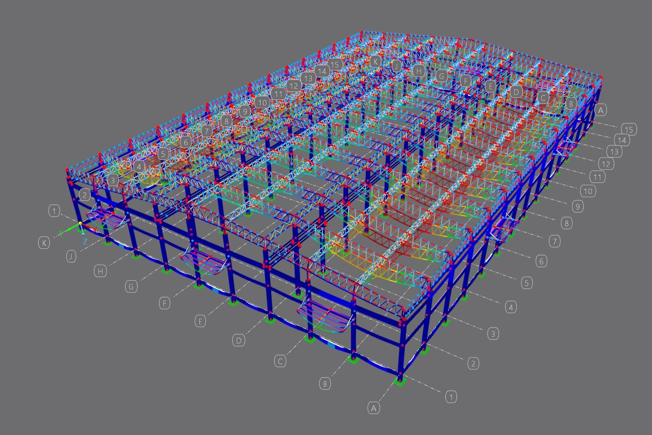Select grid bubble B along the front-left edge

(x=325, y=383)
